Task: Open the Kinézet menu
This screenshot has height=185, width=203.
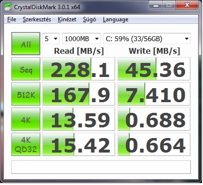Action: (x=67, y=19)
